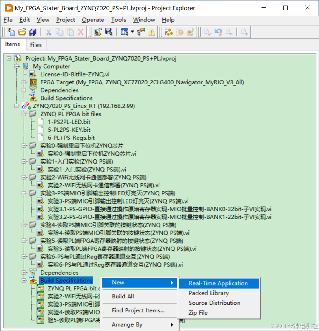Screen dimensions: 319x331
Task: Open the Window menu
Action: [144, 20]
